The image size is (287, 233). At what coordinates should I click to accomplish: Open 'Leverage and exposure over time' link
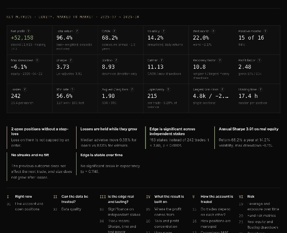[x=263, y=207]
